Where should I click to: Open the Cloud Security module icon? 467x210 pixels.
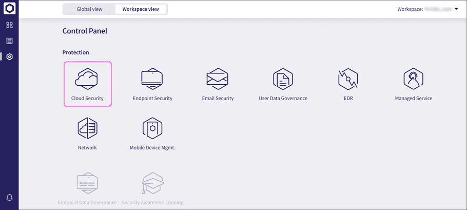pyautogui.click(x=86, y=79)
